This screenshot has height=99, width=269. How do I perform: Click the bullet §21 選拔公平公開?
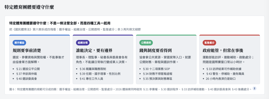28,69
